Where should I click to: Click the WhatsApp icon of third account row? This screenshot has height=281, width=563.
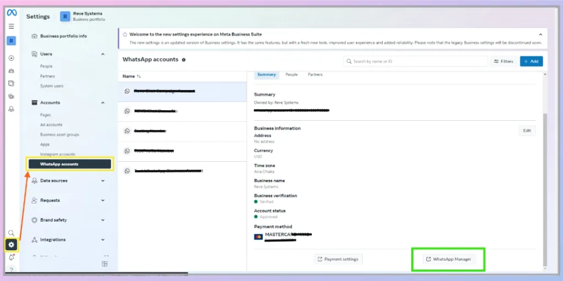click(x=127, y=131)
